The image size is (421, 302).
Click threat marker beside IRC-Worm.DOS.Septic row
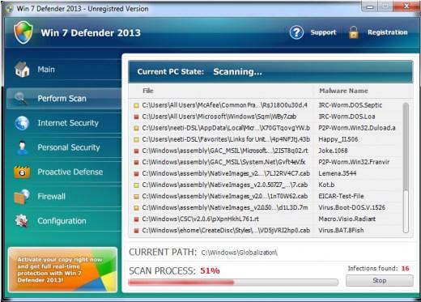[136, 105]
